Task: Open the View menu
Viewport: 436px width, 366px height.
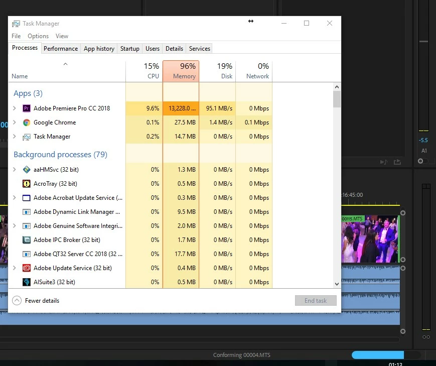Action: [x=62, y=36]
